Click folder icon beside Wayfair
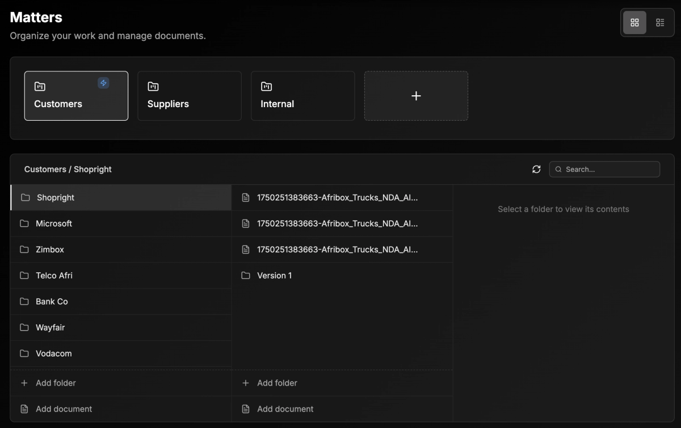The width and height of the screenshot is (681, 428). point(24,328)
